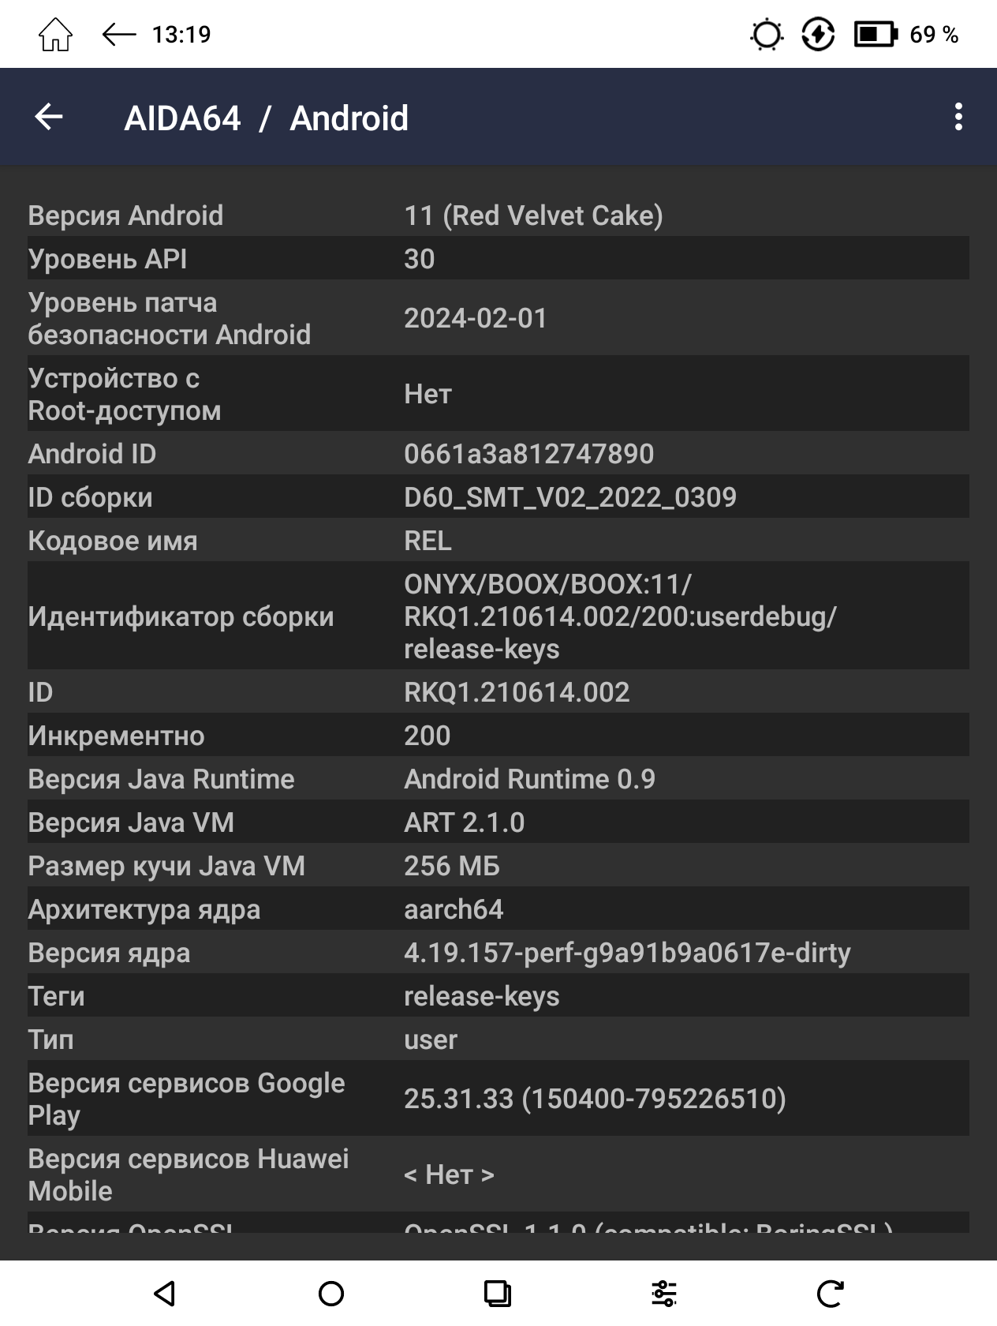Open recent apps with the square button

(x=497, y=1294)
